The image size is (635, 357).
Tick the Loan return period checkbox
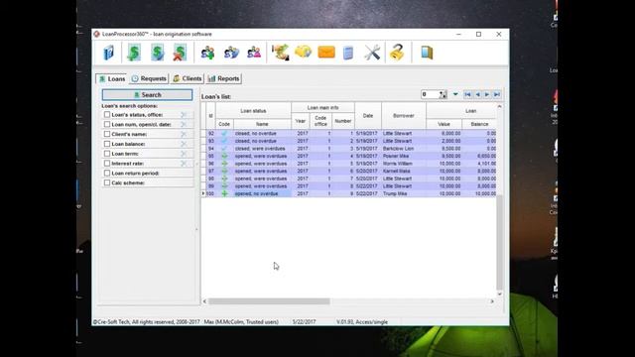pos(107,173)
